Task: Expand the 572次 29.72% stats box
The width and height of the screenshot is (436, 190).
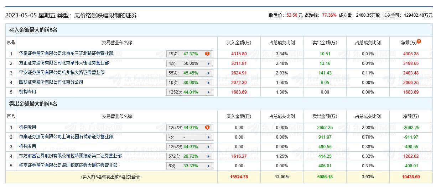Action: [208, 156]
